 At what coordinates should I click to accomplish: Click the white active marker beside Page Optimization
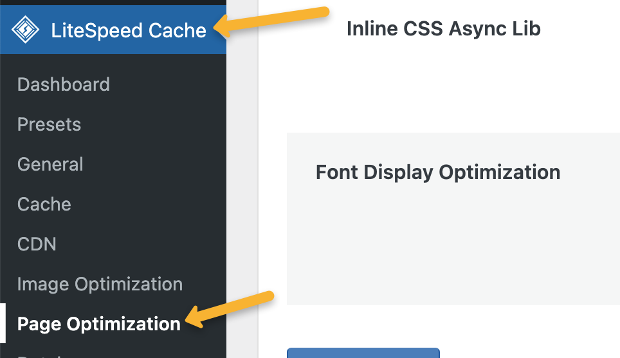point(3,324)
